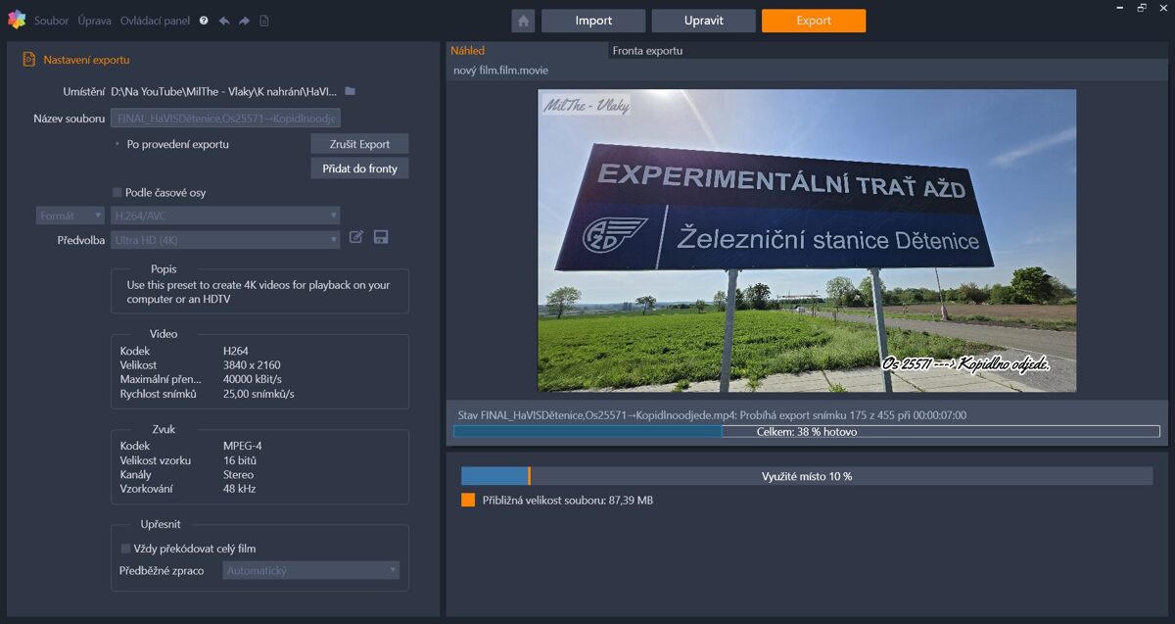Click the video preview image
Viewport: 1175px width, 624px height.
807,241
